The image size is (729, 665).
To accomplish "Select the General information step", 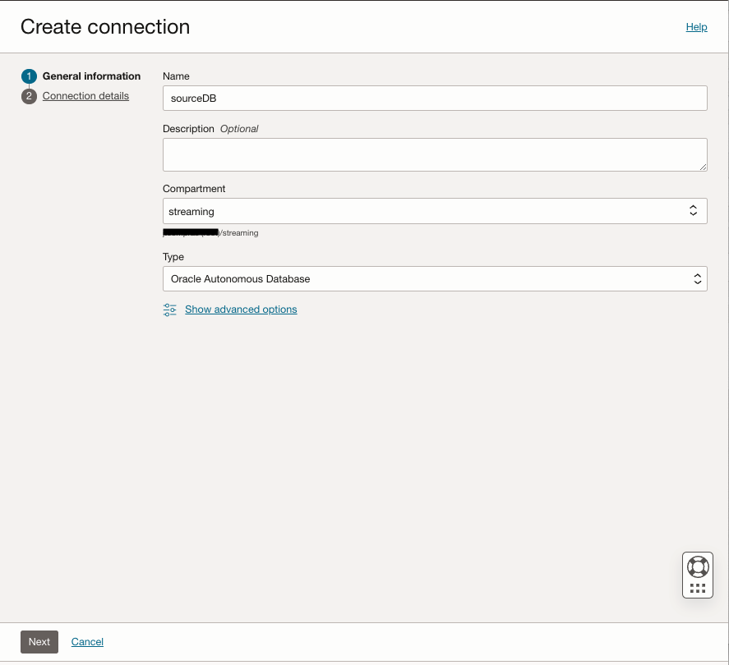I will coord(91,76).
